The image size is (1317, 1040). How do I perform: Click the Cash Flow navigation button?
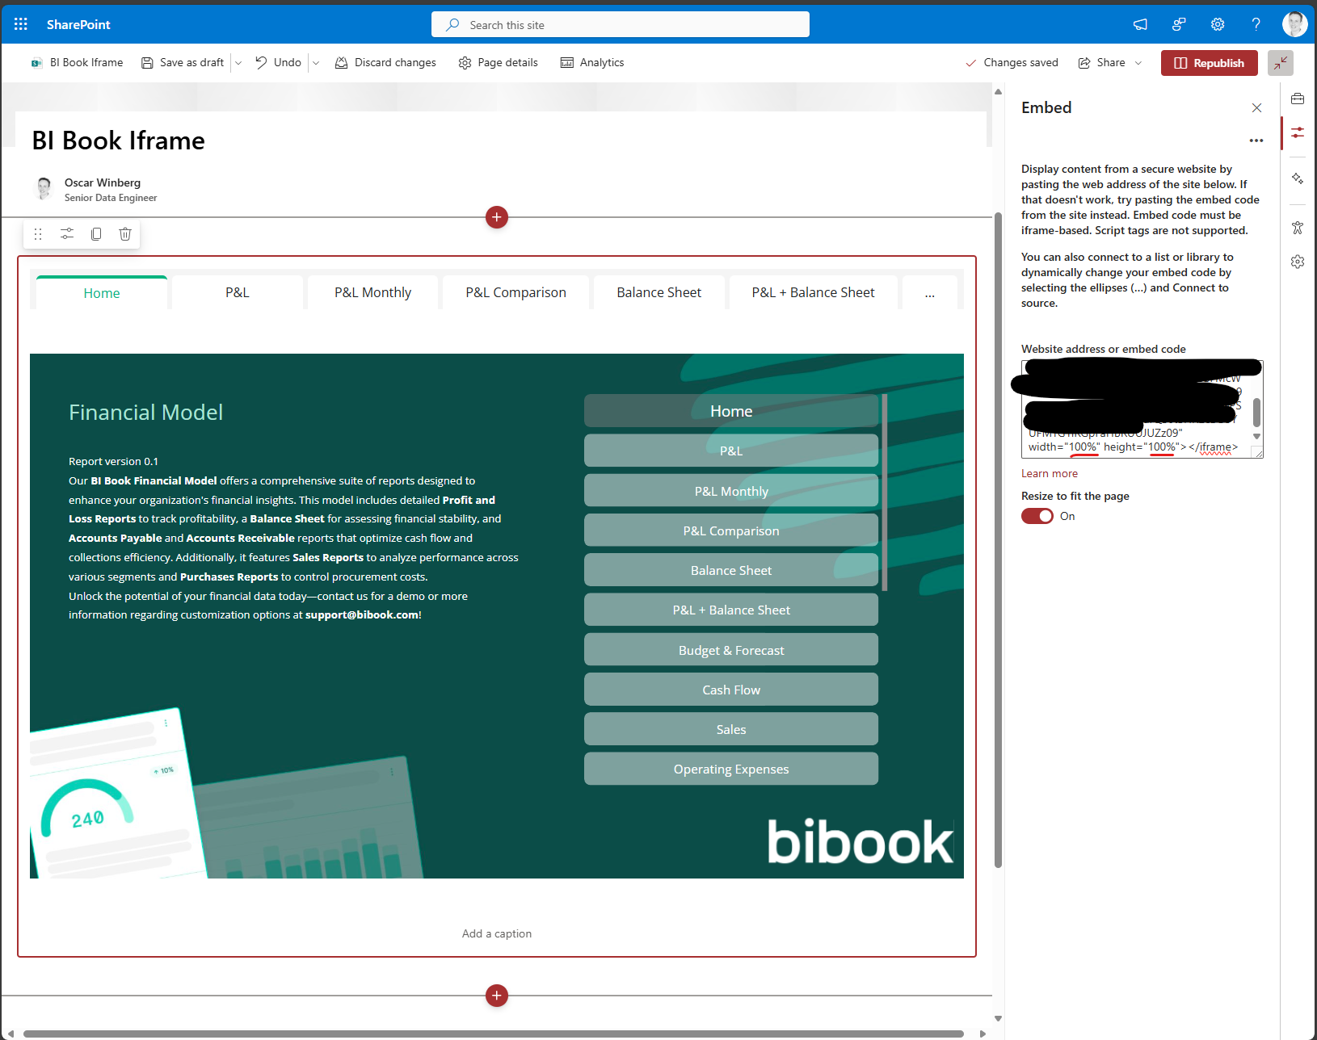(731, 690)
